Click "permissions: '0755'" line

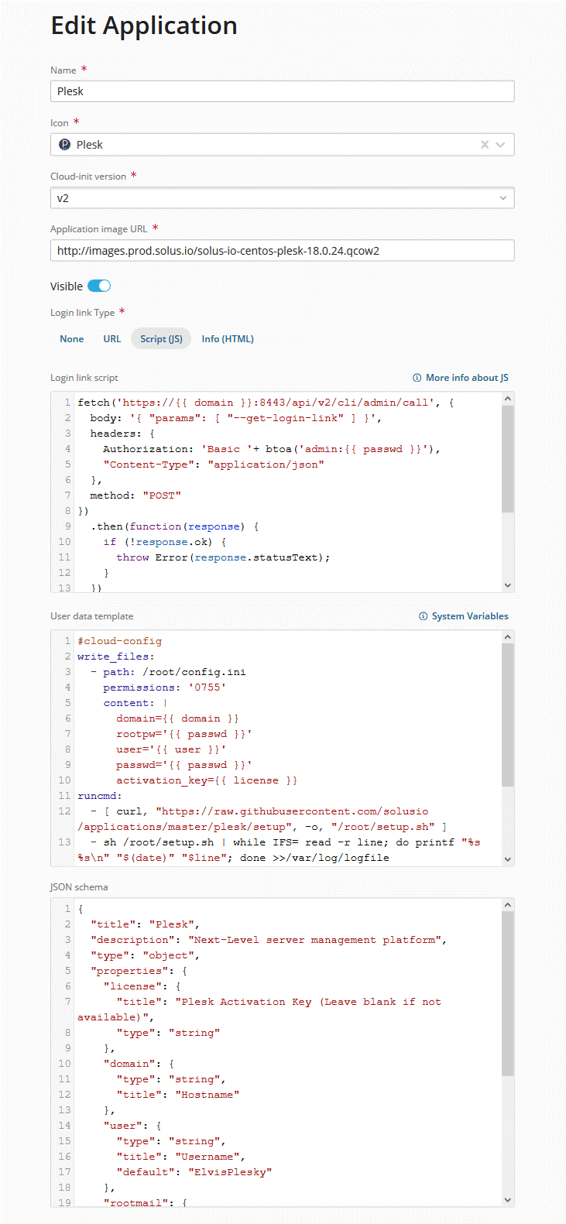(165, 687)
